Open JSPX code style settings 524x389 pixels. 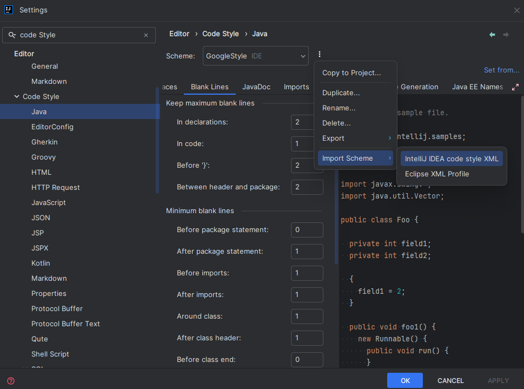(40, 248)
